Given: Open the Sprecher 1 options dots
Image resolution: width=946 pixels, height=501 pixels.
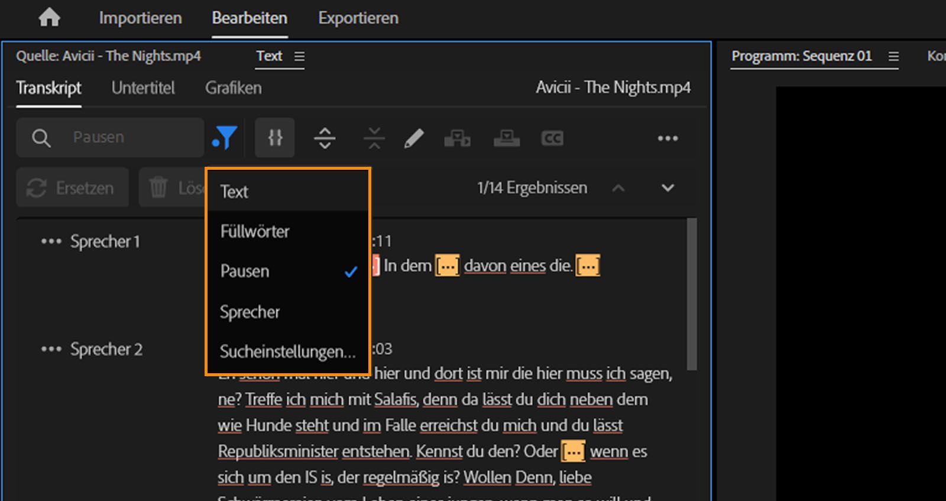Looking at the screenshot, I should 51,241.
